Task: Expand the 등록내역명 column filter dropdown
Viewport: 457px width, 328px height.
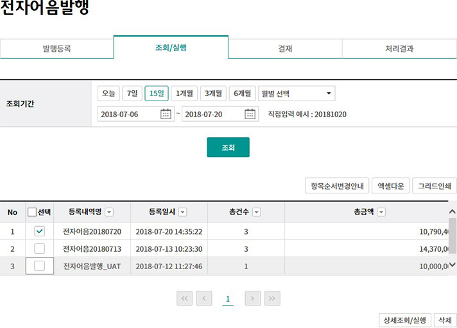Action: click(x=109, y=212)
